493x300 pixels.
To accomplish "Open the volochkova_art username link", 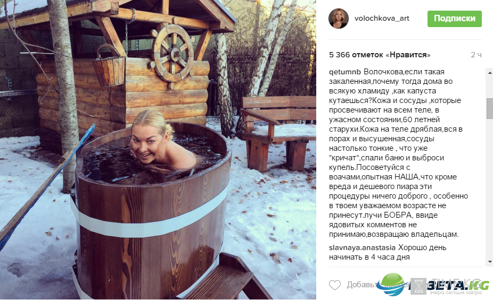I will point(382,18).
